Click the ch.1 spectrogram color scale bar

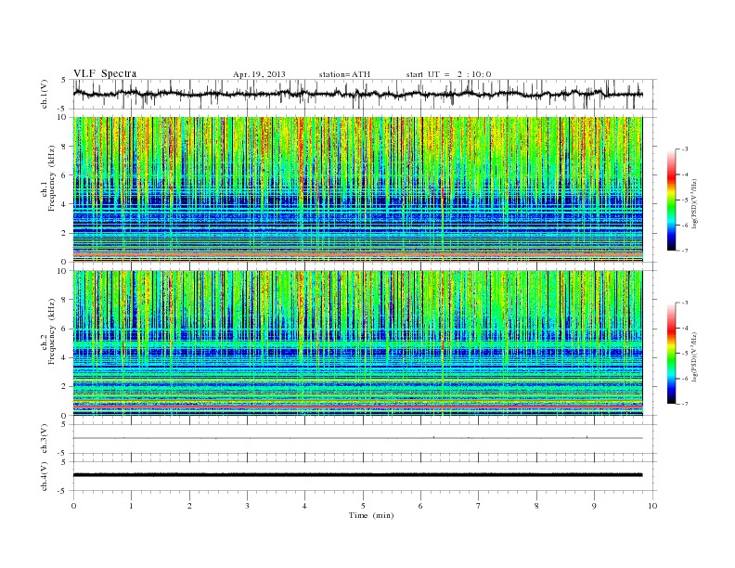(x=672, y=200)
